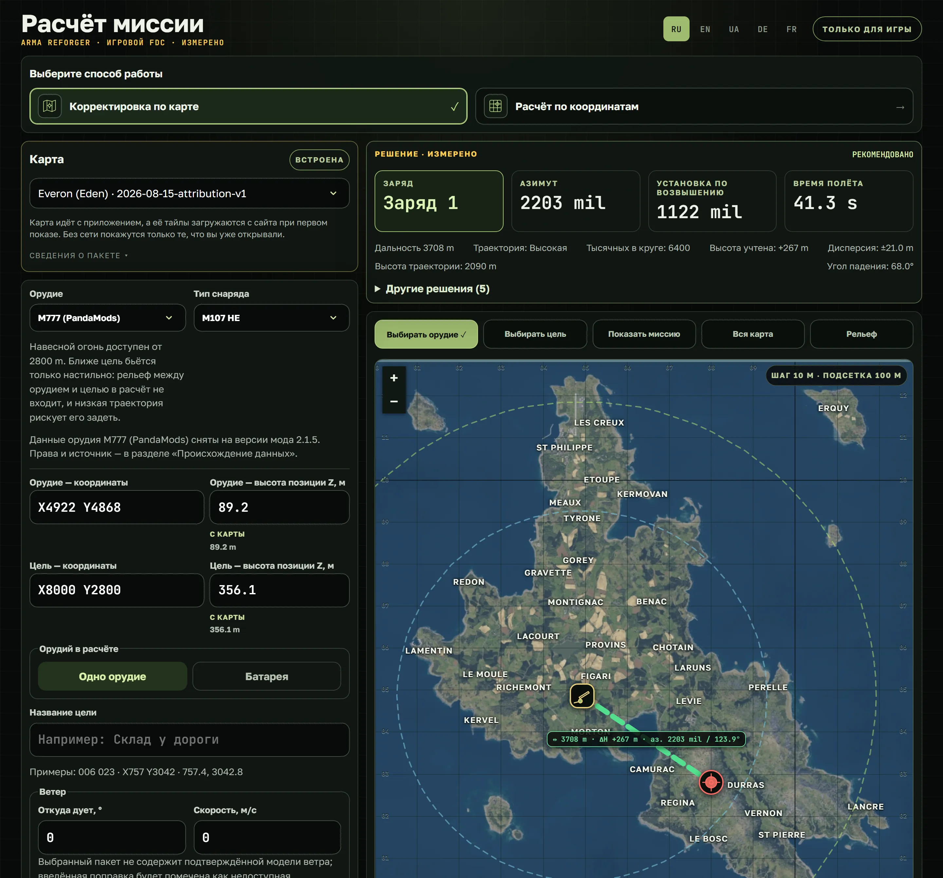Click the Время полёта 41.3 s value
The width and height of the screenshot is (943, 878).
tap(825, 203)
